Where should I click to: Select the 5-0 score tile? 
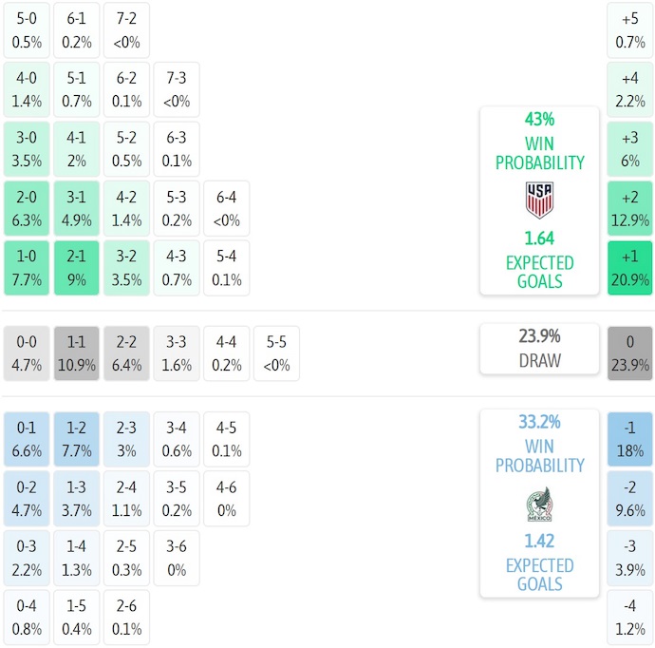pos(27,29)
